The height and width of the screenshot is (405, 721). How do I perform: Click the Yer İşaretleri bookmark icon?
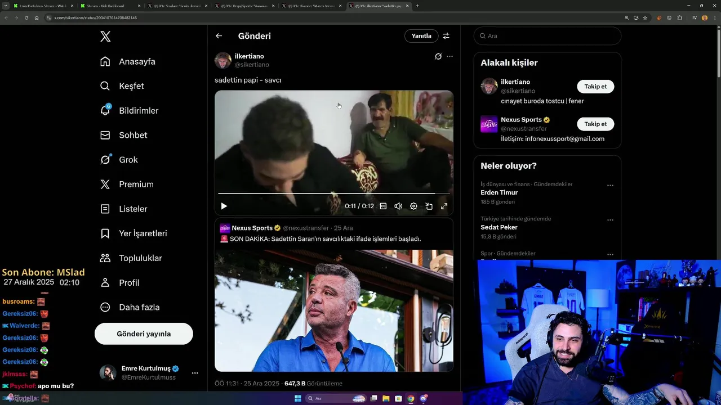point(105,233)
